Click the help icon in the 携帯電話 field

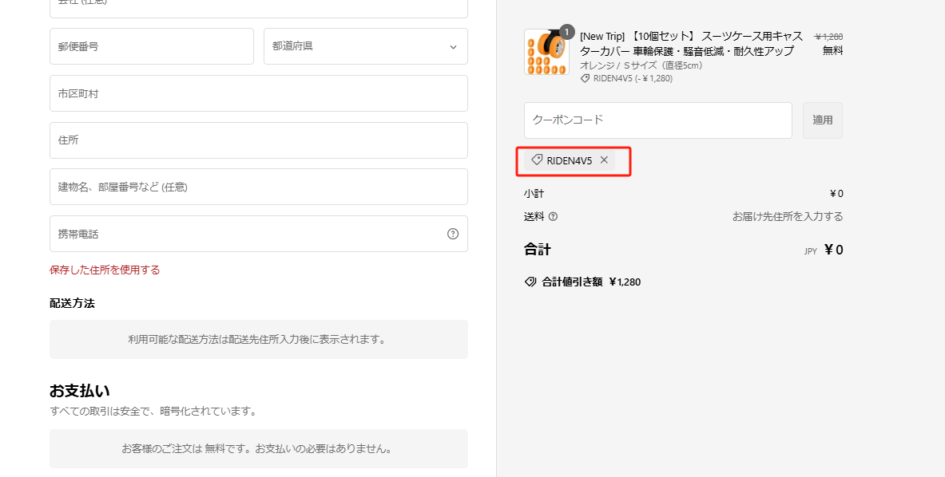tap(453, 234)
